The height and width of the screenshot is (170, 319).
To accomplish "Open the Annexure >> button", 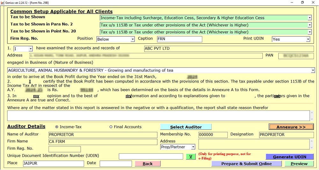I will point(291,127).
